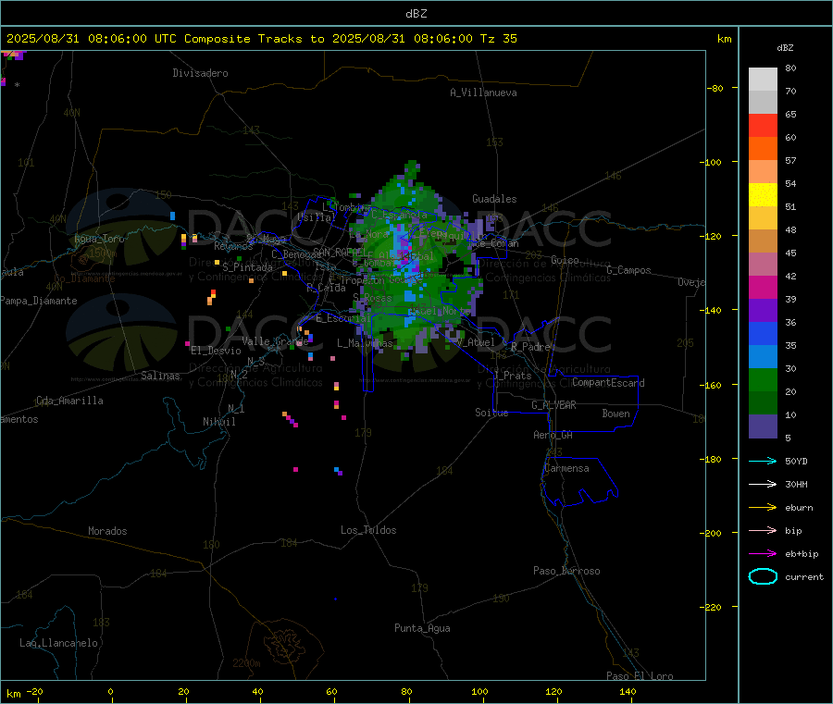833x704 pixels.
Task: Pick the red 60–65 dBZ color band
Action: (763, 125)
